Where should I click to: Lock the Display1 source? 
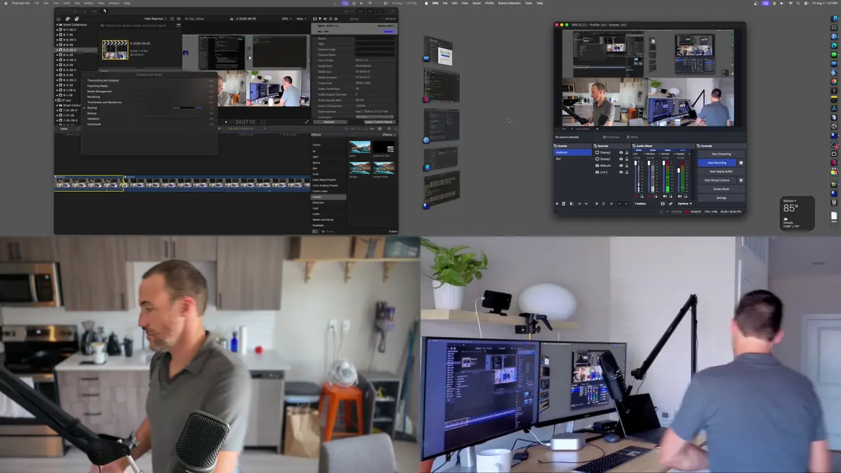click(x=627, y=159)
